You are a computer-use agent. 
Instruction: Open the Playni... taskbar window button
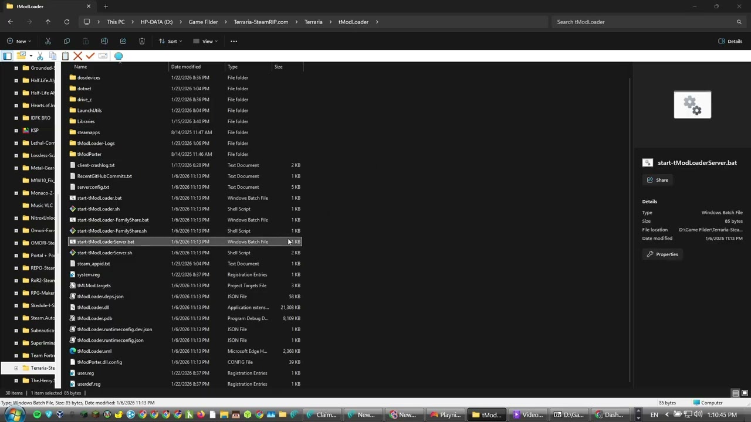point(446,415)
